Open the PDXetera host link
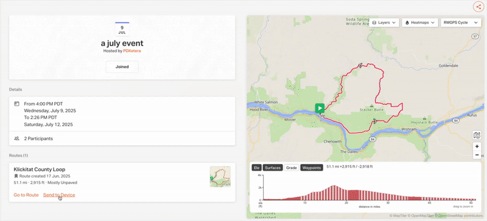The height and width of the screenshot is (221, 487). coord(132,51)
